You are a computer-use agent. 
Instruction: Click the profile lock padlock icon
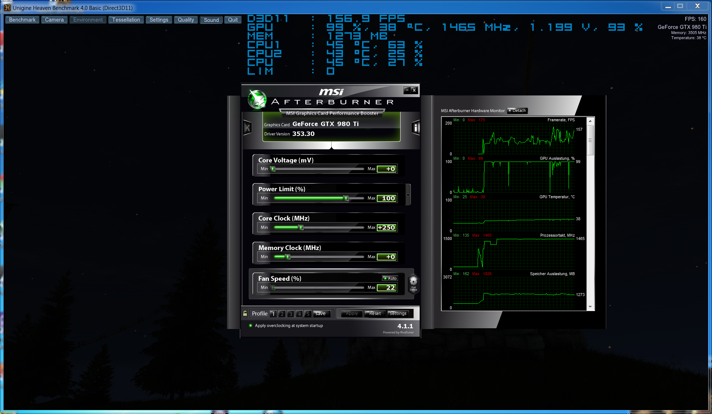click(245, 314)
